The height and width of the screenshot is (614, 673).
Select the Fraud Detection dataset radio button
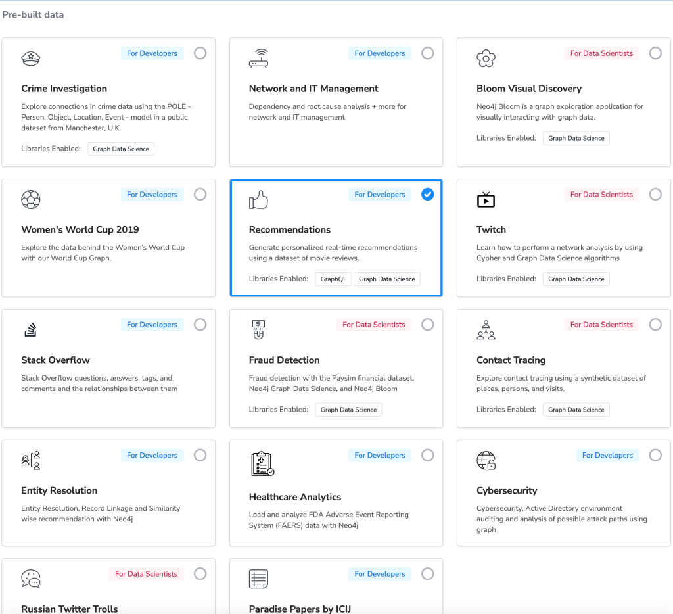click(x=427, y=325)
